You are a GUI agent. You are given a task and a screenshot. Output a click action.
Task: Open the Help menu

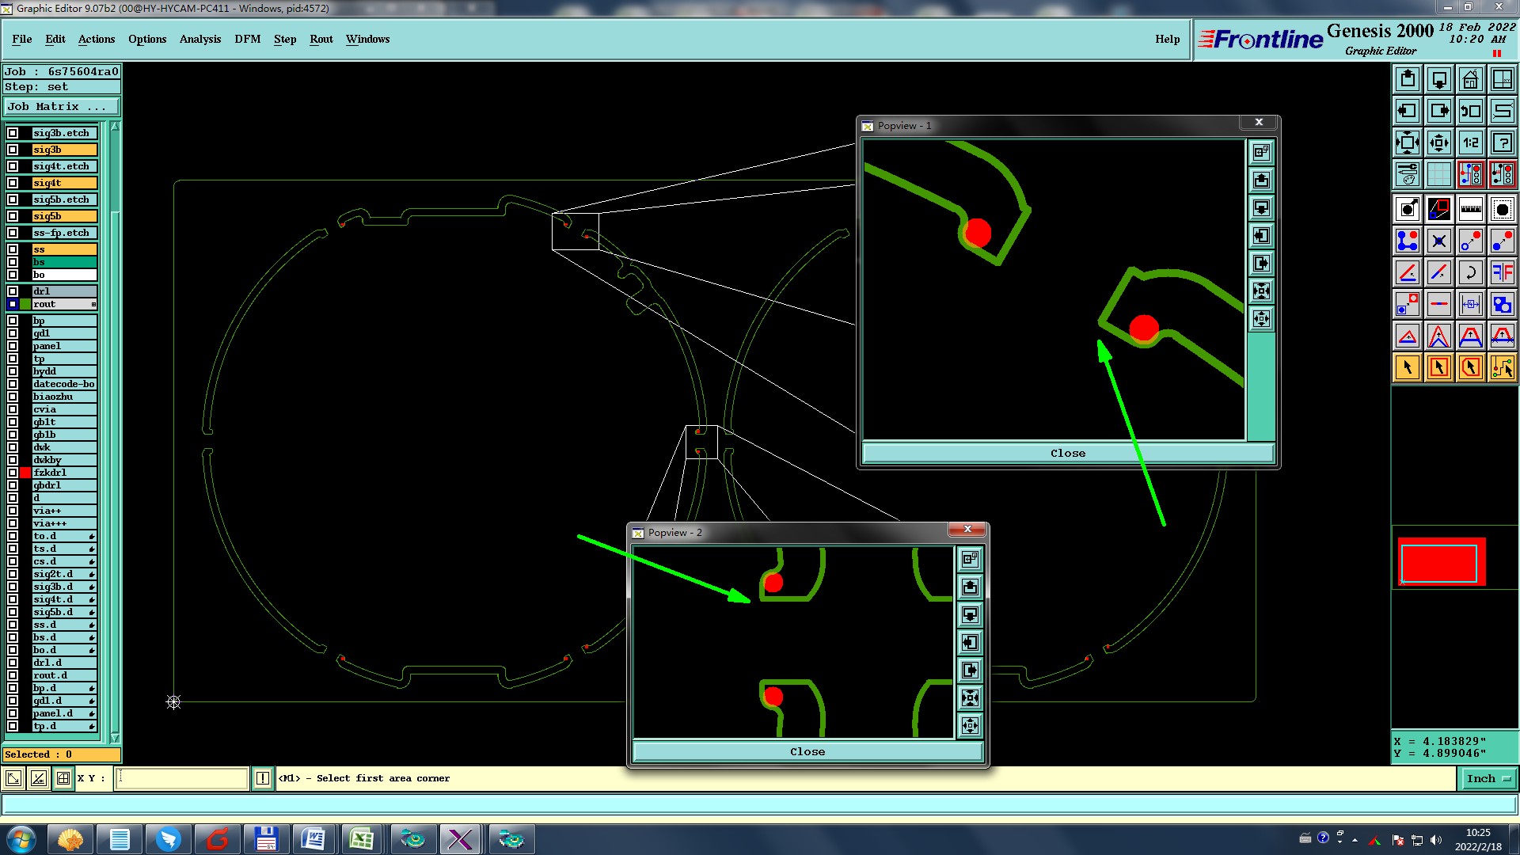[1168, 39]
